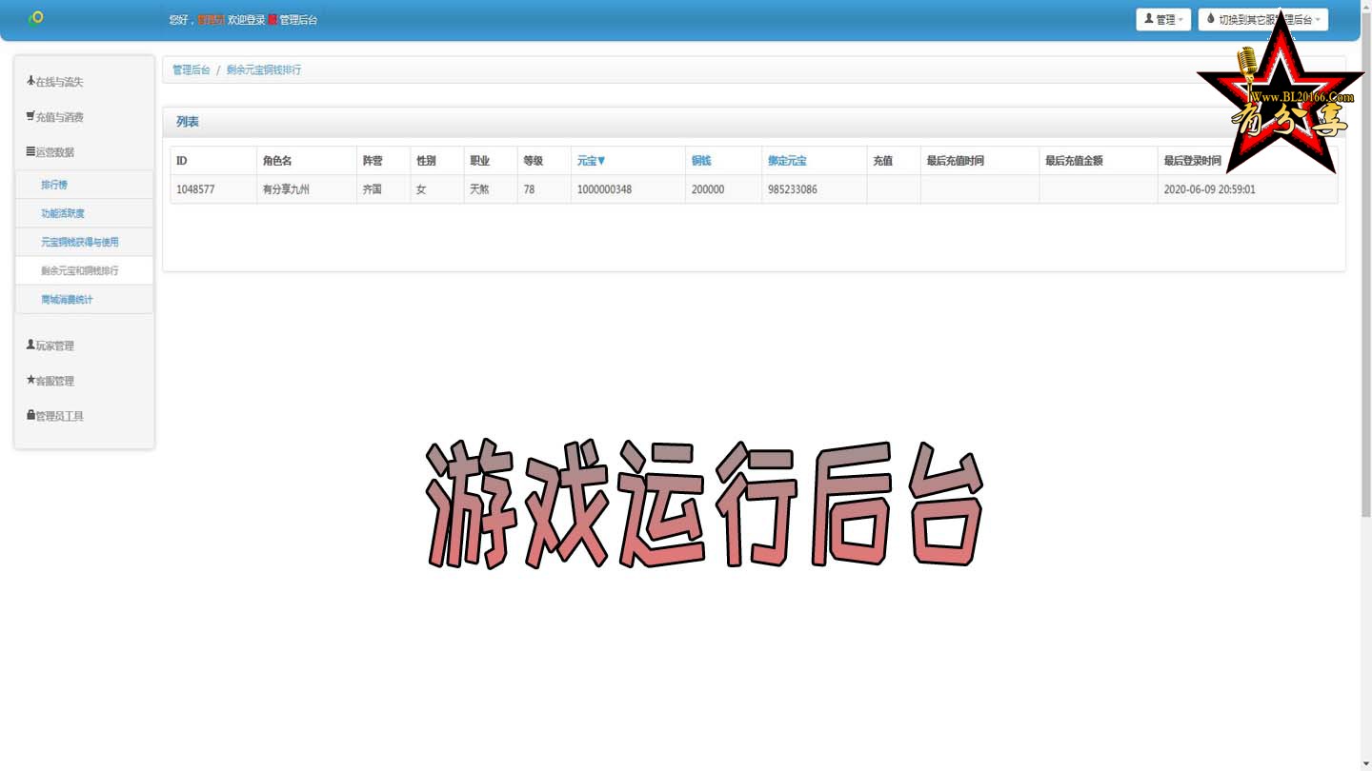Open 管理员工具 via lock icon

(x=30, y=415)
